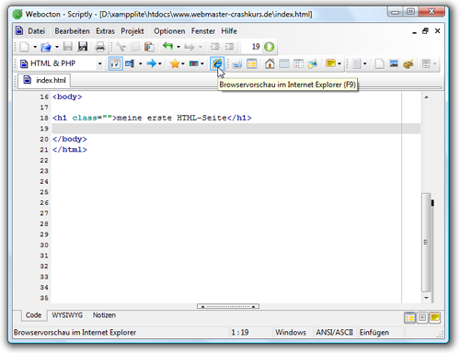Open the Bearbeiten menu
The width and height of the screenshot is (460, 353).
point(72,31)
